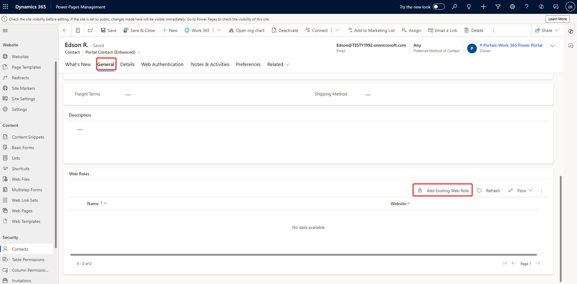This screenshot has width=577, height=284.
Task: Switch to the What's New tab
Action: 78,64
